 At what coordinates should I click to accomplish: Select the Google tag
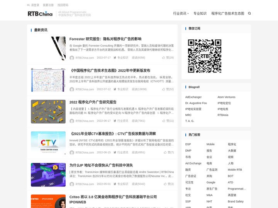pyautogui.click(x=211, y=183)
